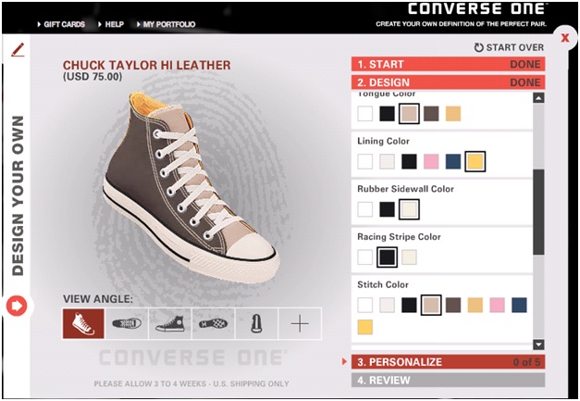Image resolution: width=580 pixels, height=401 pixels.
Task: Open the 3. Personalize section
Action: [448, 362]
